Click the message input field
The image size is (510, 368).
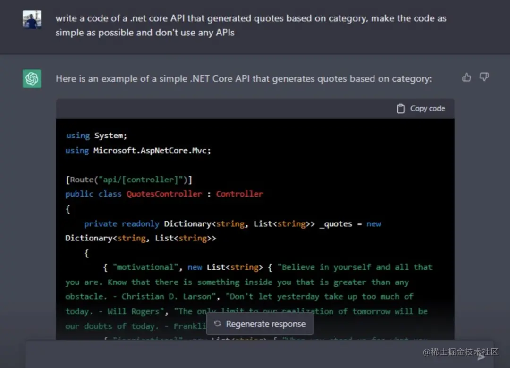tap(260, 354)
